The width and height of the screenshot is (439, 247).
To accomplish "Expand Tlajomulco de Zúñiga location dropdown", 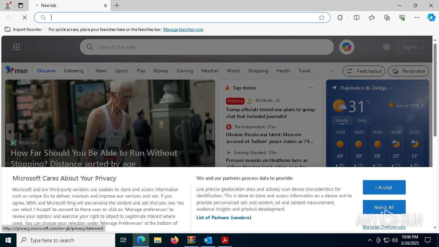I will tap(391, 88).
